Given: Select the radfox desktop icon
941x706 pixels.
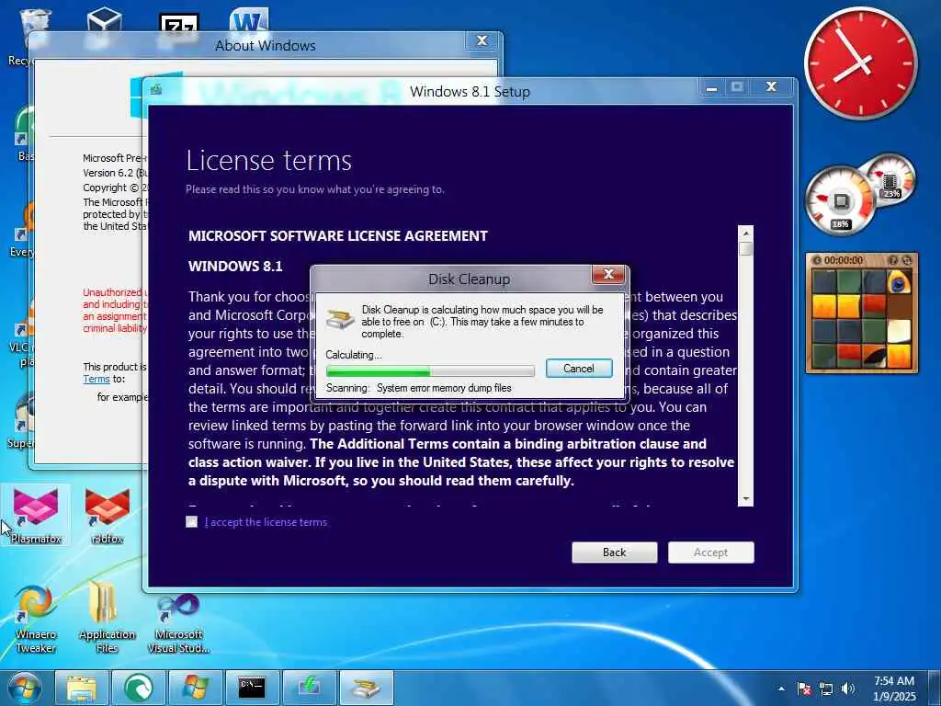Looking at the screenshot, I should pos(108,516).
